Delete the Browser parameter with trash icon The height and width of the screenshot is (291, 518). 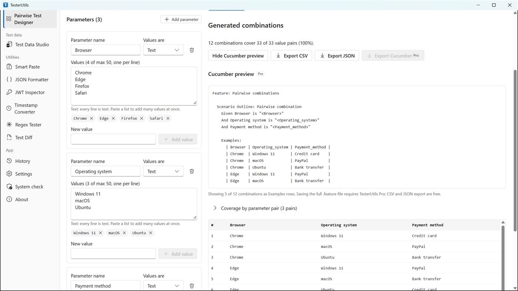click(192, 50)
